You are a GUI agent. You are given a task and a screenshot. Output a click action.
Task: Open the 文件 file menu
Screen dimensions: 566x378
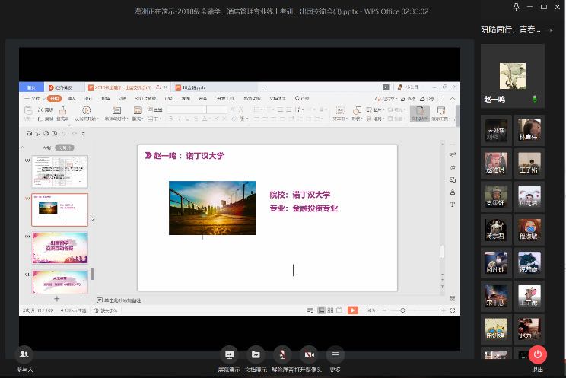33,98
